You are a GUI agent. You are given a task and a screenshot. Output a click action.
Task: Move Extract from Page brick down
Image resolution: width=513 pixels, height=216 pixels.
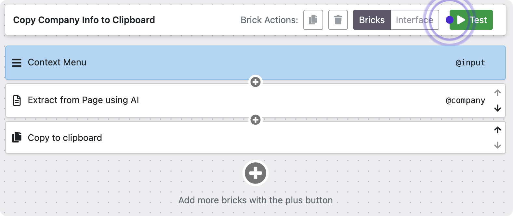(x=497, y=108)
